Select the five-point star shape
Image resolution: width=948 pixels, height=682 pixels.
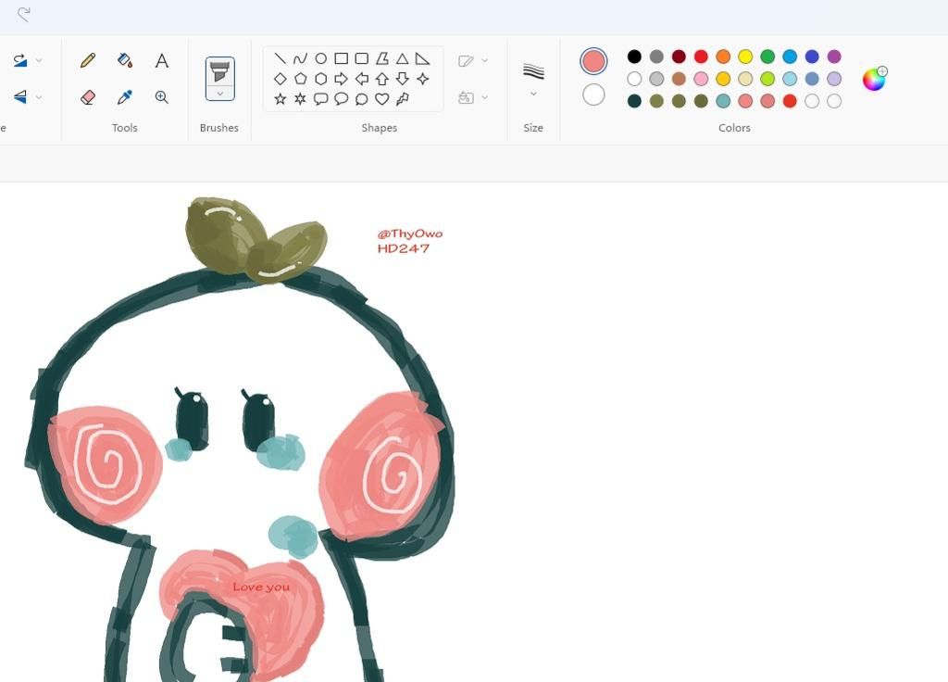281,99
